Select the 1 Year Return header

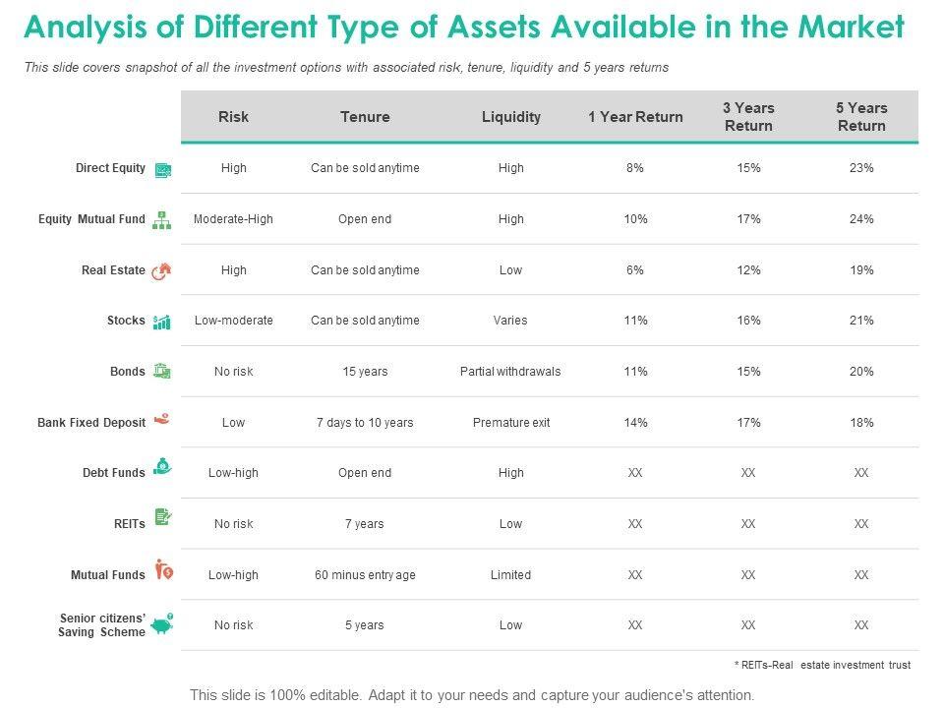[635, 117]
